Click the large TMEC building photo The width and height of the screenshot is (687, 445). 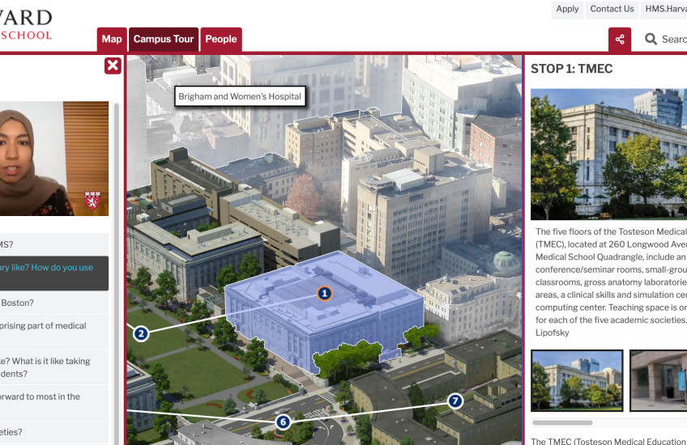click(608, 154)
